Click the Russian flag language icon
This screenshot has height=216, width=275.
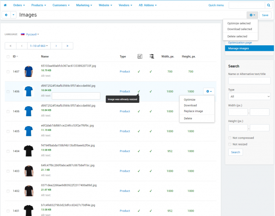click(x=23, y=34)
